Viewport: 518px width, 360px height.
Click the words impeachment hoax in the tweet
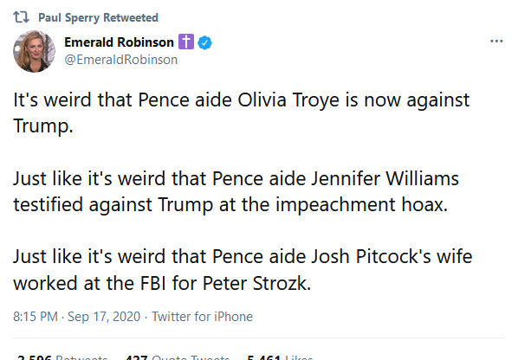coord(362,204)
